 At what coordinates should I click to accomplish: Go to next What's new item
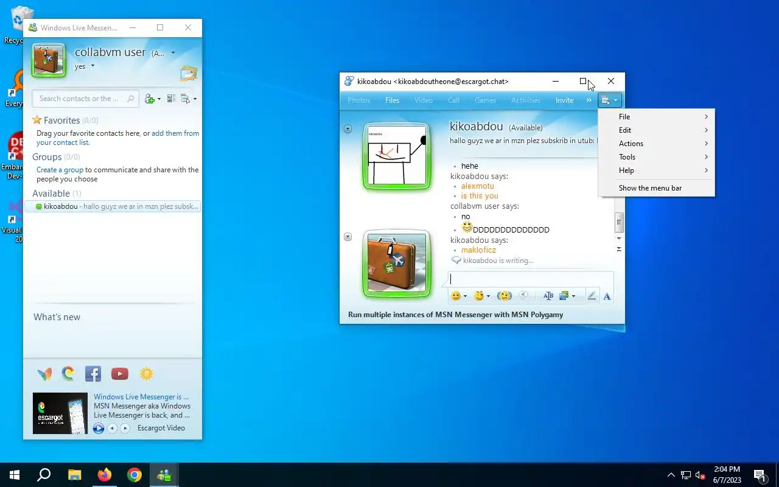click(x=125, y=428)
